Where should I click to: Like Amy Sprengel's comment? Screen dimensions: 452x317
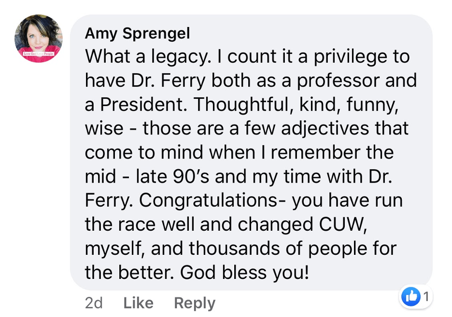pos(138,303)
